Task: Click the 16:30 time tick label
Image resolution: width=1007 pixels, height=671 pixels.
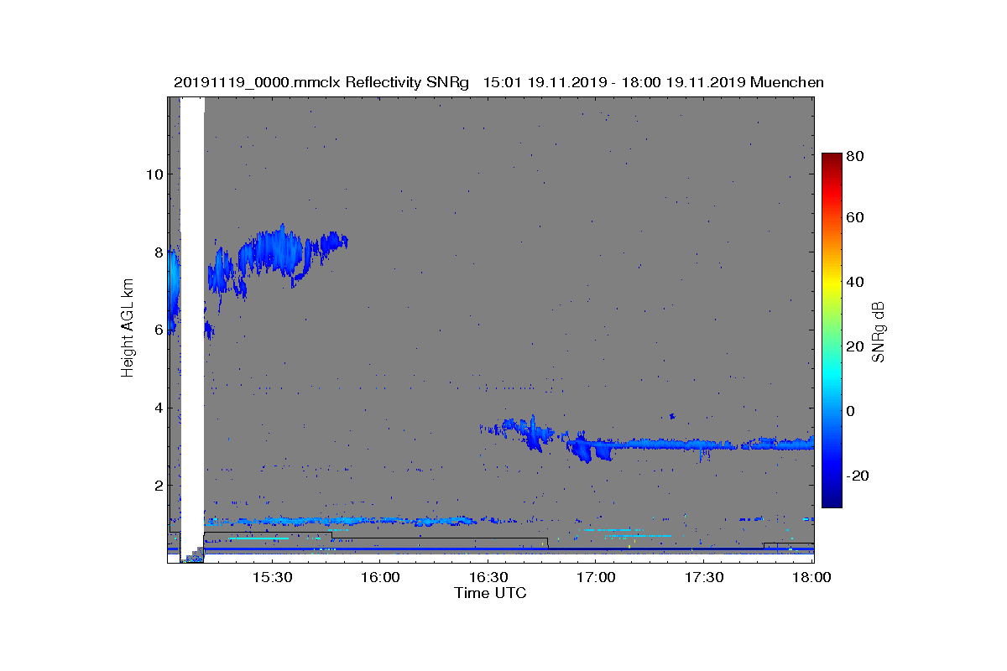Action: pos(488,577)
